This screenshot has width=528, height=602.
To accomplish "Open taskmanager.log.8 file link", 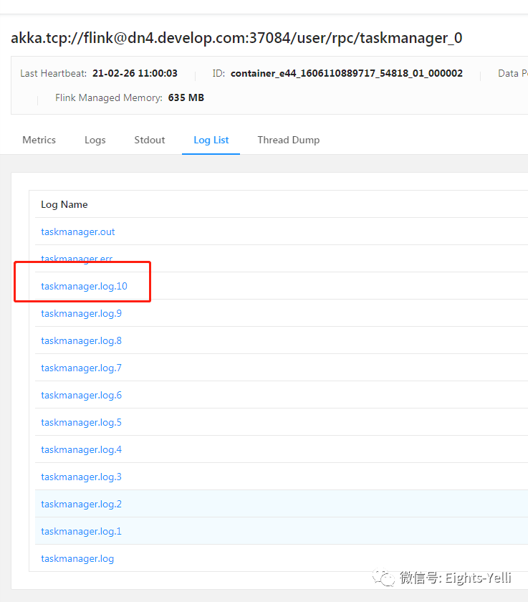I will [82, 341].
